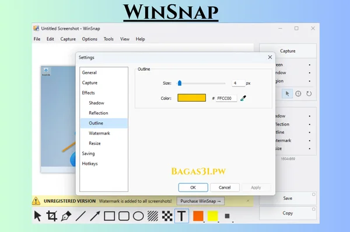This screenshot has width=350, height=232.
Task: Select Watermark settings page
Action: (104, 133)
